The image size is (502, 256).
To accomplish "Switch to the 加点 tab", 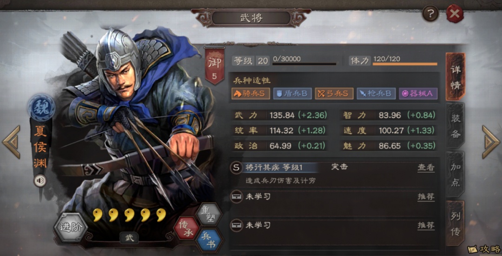I will (455, 175).
